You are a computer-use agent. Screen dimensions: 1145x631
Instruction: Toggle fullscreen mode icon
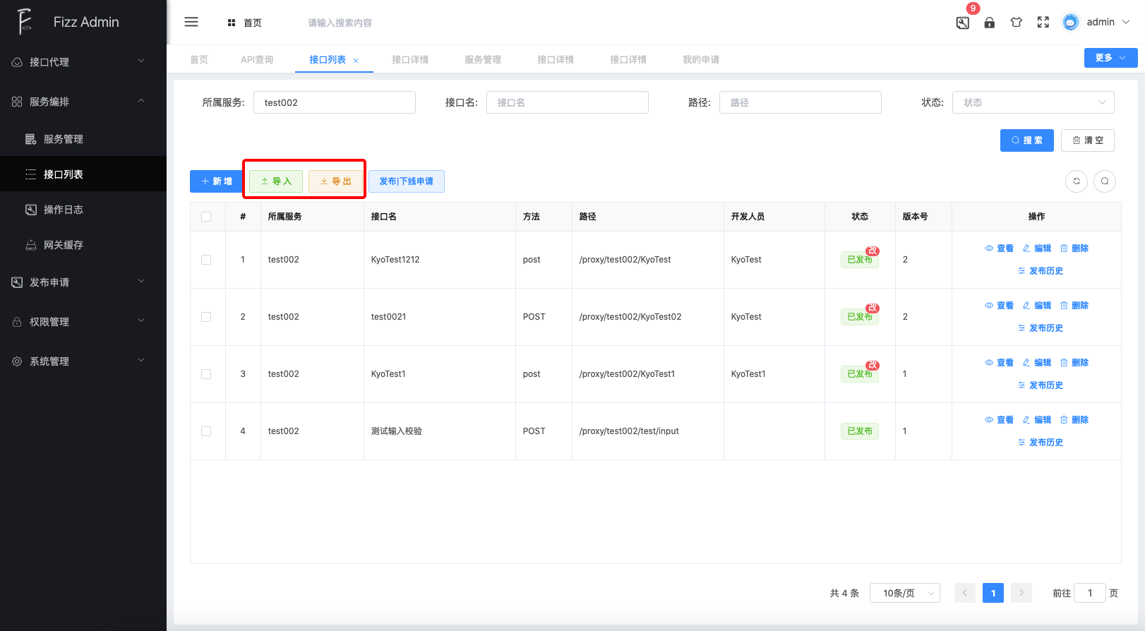(x=1043, y=23)
